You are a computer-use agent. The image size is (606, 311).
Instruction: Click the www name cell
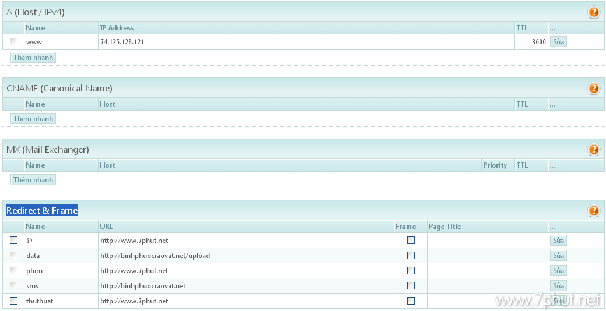61,42
